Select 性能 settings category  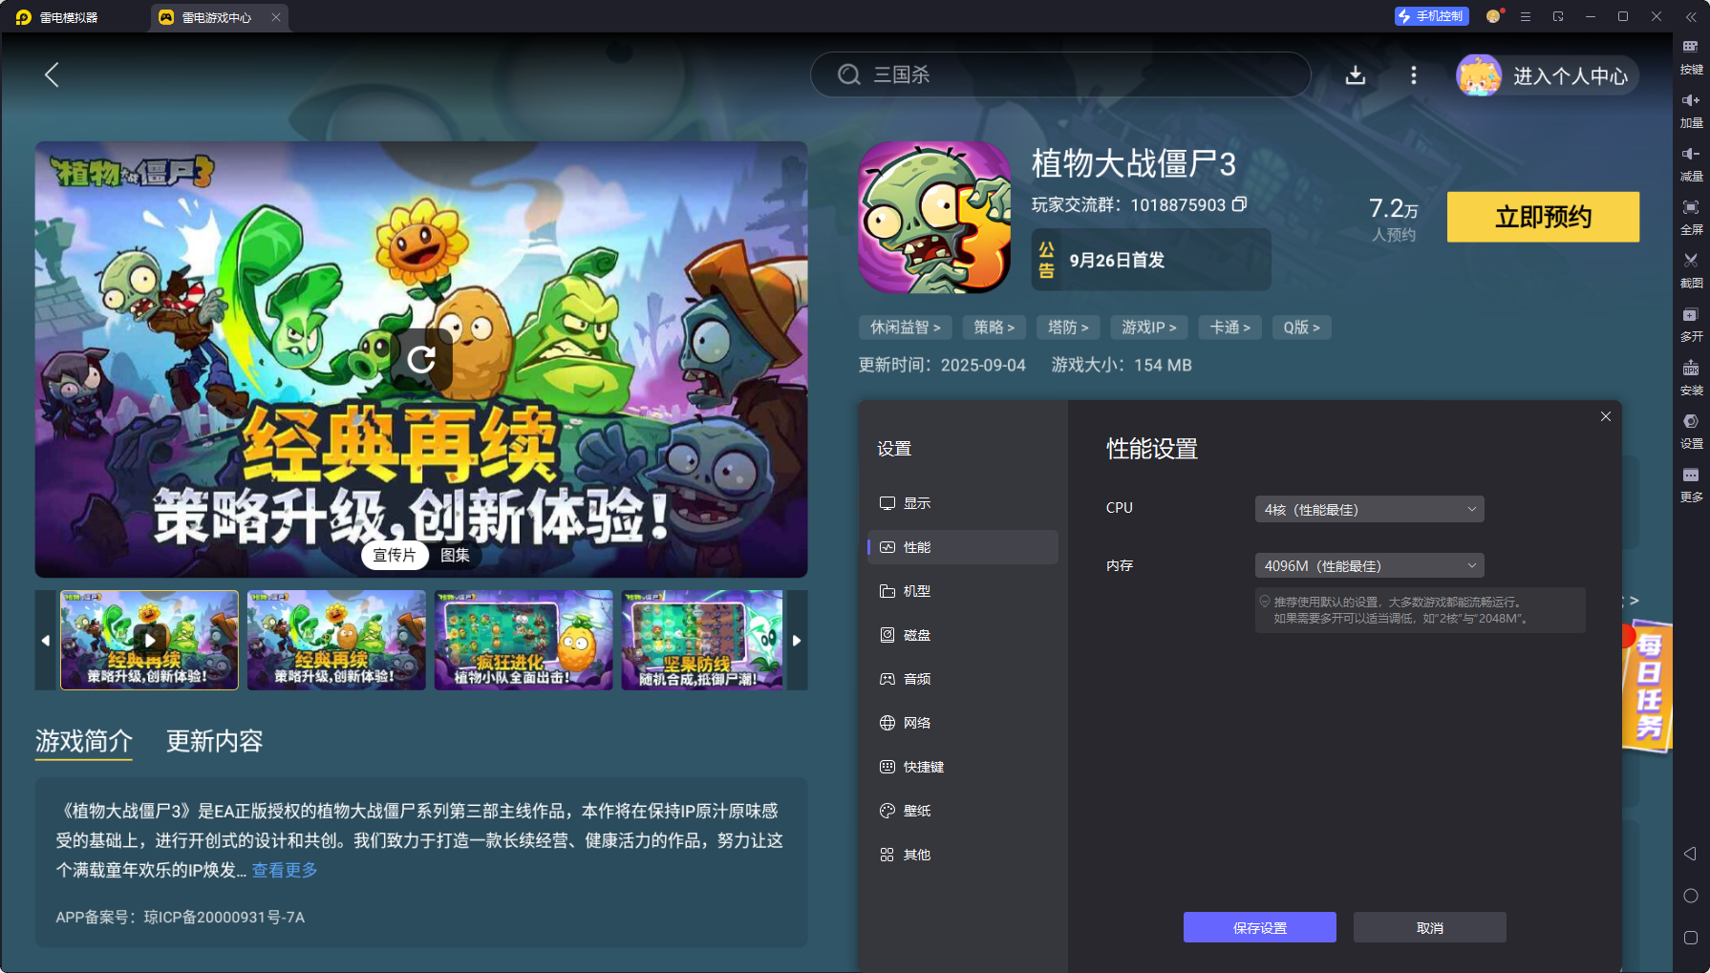click(x=963, y=547)
